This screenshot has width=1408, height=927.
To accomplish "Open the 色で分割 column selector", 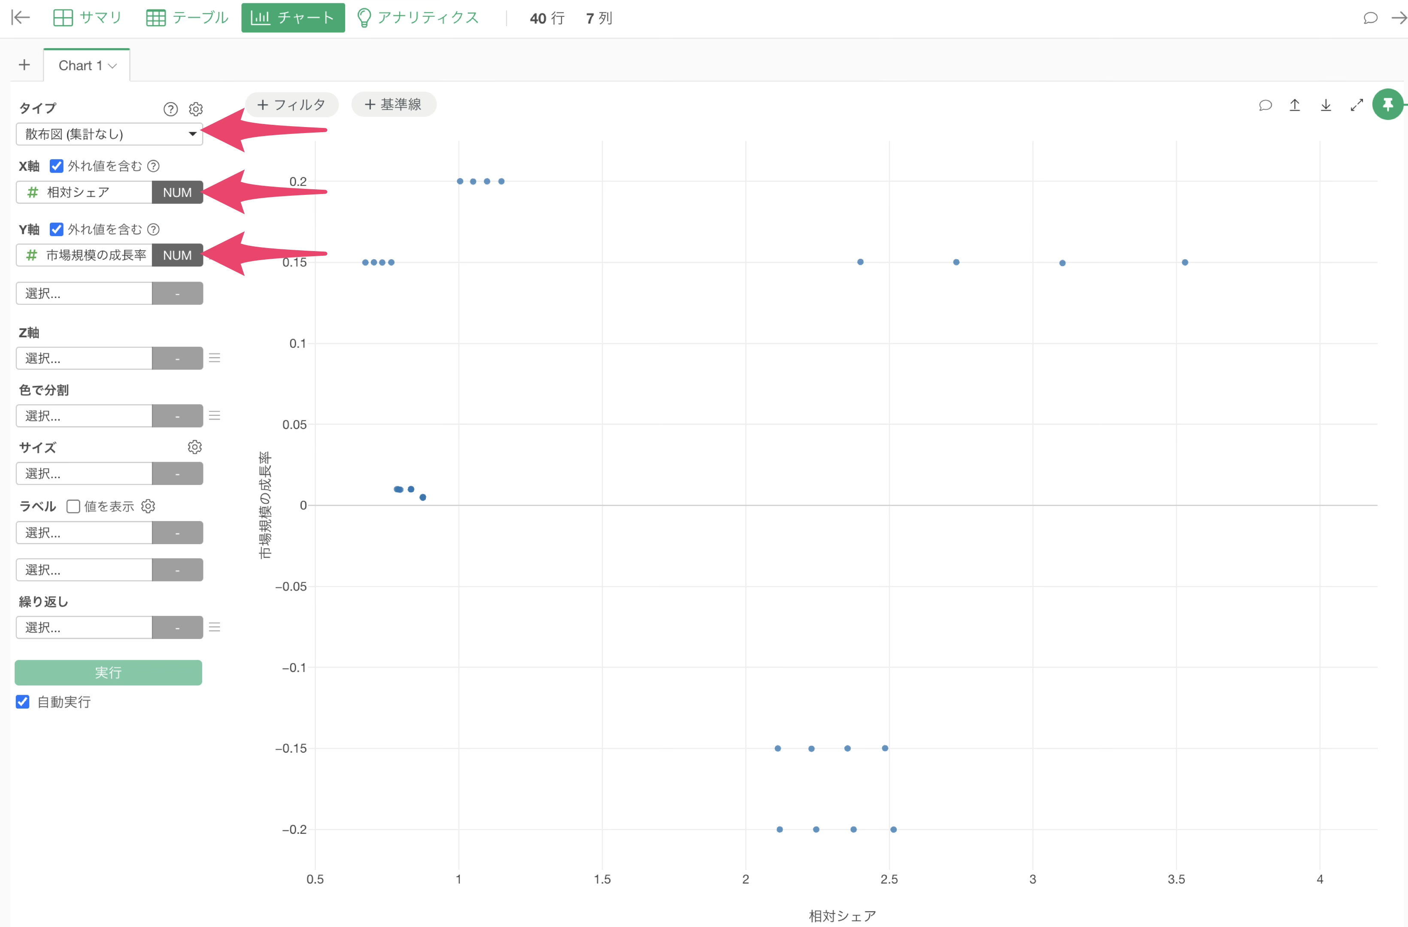I will coord(84,416).
